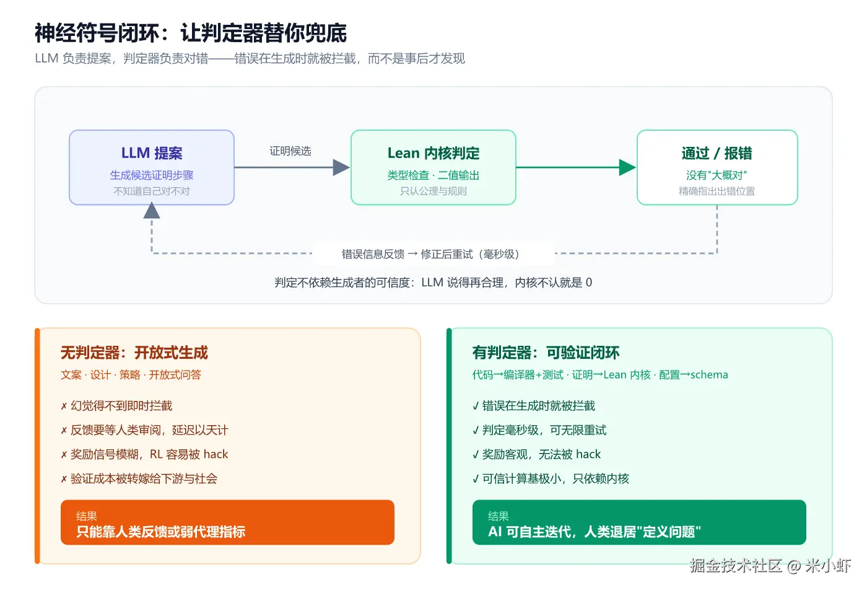Select the bullet "可信计算基极小，只依赖内核"
The image size is (867, 590).
point(551,478)
